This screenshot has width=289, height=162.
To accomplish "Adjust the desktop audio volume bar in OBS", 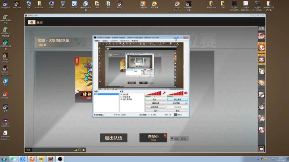I will (175, 94).
